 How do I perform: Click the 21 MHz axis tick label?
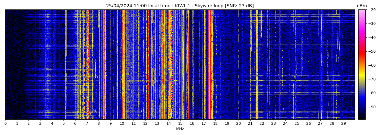tap(250, 123)
